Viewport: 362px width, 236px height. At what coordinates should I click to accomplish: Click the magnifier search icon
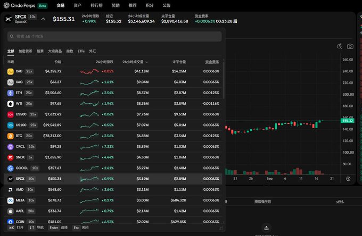point(12,37)
